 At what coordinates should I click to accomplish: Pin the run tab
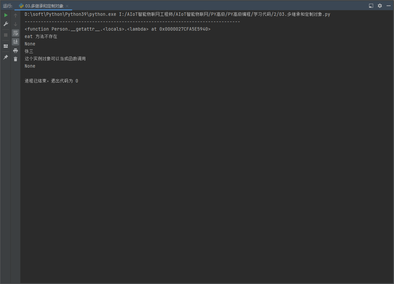click(x=6, y=57)
